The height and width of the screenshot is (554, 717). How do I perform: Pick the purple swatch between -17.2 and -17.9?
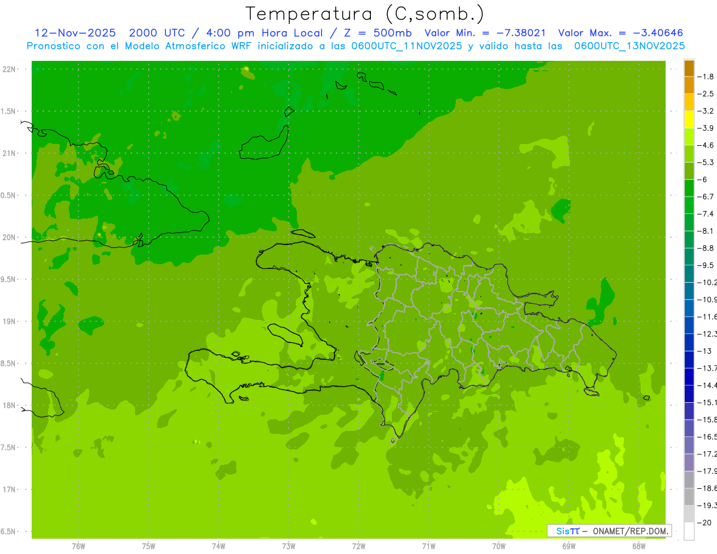[x=689, y=463]
